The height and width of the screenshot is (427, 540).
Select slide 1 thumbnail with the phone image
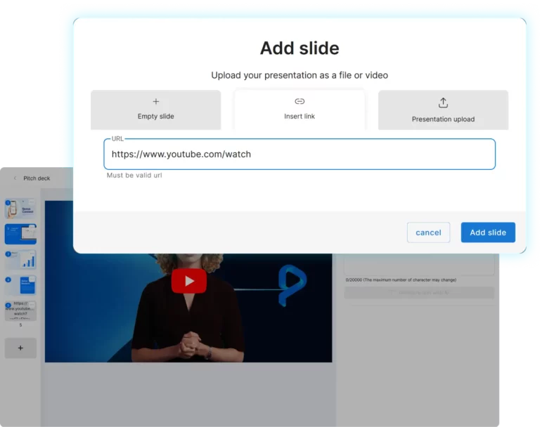click(x=20, y=209)
